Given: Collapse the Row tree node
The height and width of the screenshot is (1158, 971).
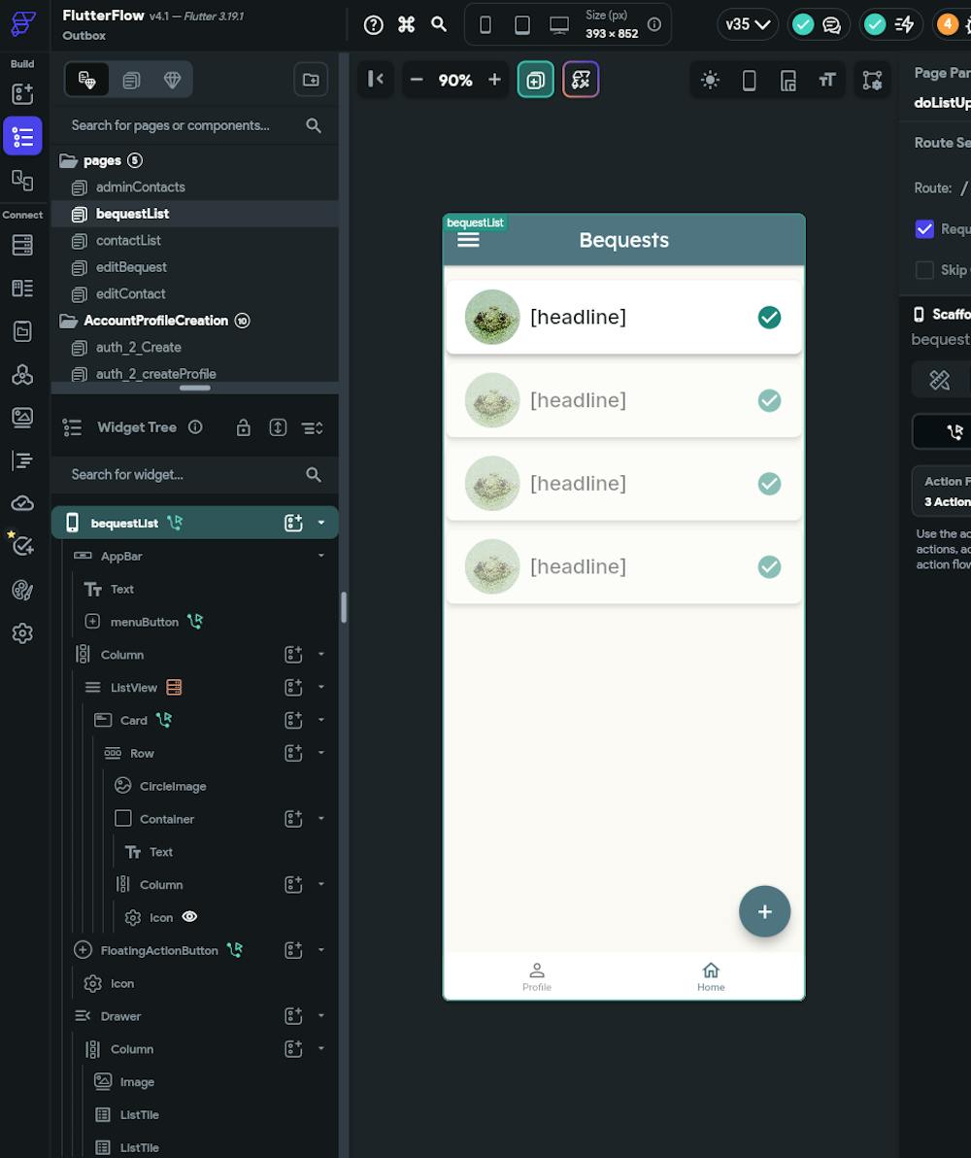Looking at the screenshot, I should click(x=321, y=753).
